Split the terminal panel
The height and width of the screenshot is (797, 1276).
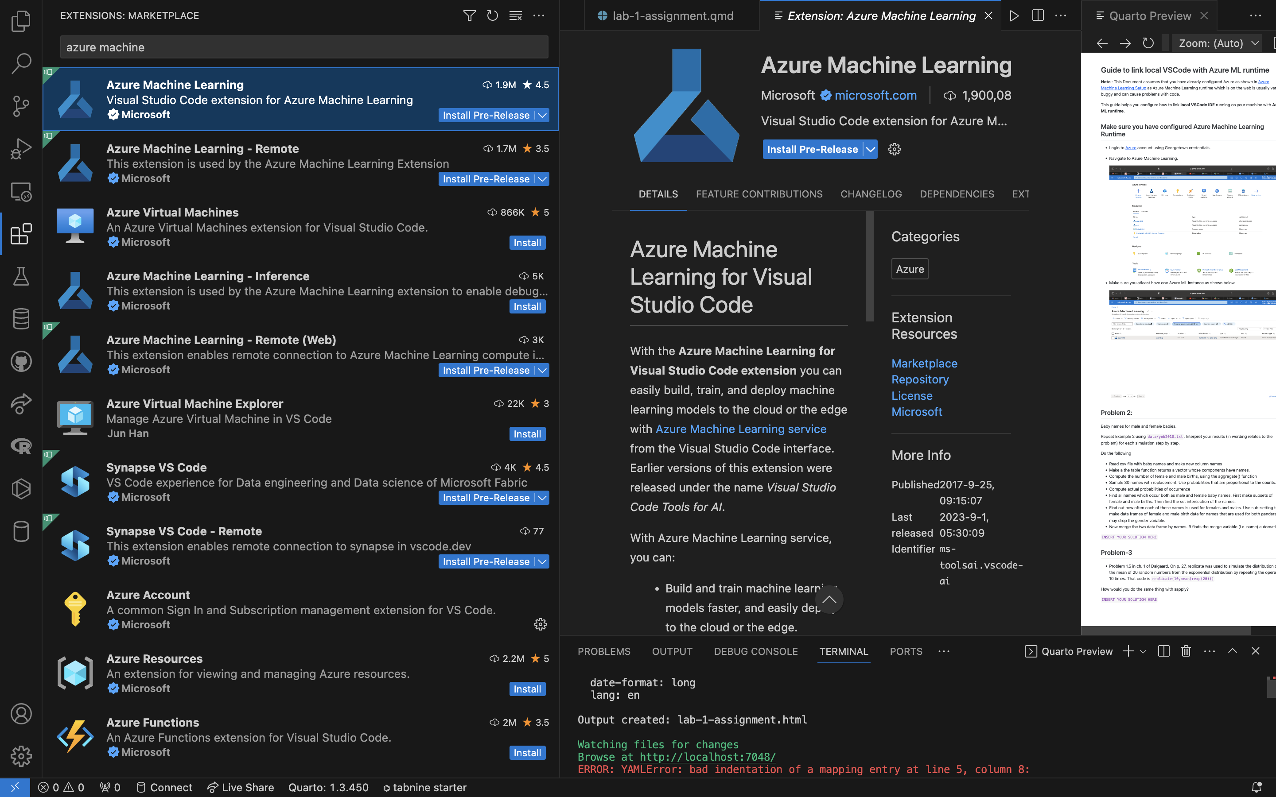coord(1164,651)
